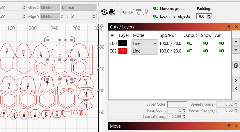Click the dock selection bottom icon
Viewport: 240px width, 132px height.
[146, 12]
